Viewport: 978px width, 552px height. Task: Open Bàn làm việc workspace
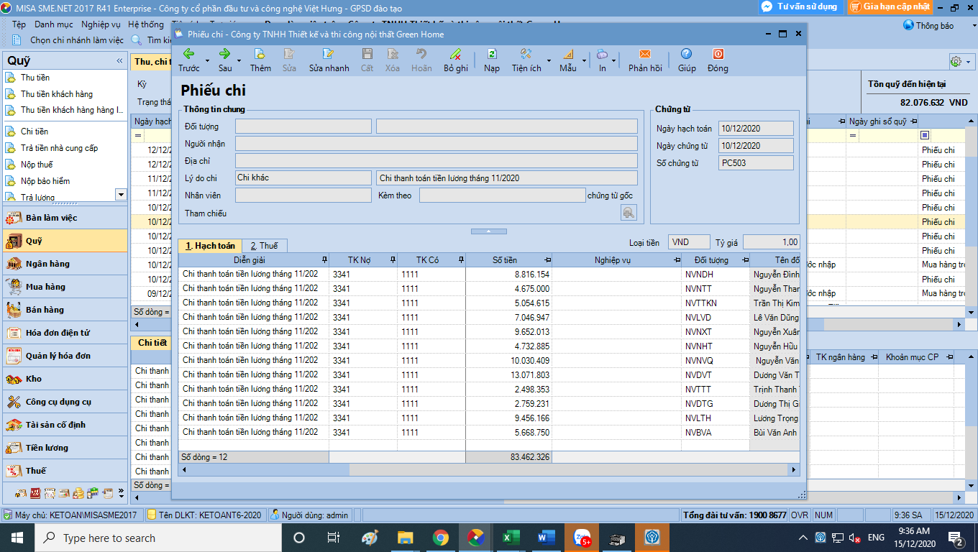coord(64,218)
